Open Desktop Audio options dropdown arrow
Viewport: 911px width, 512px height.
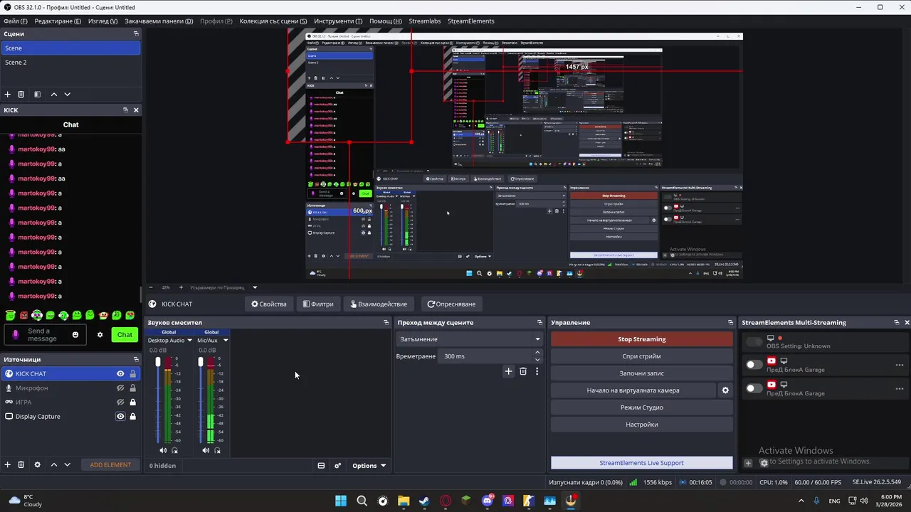coord(190,340)
